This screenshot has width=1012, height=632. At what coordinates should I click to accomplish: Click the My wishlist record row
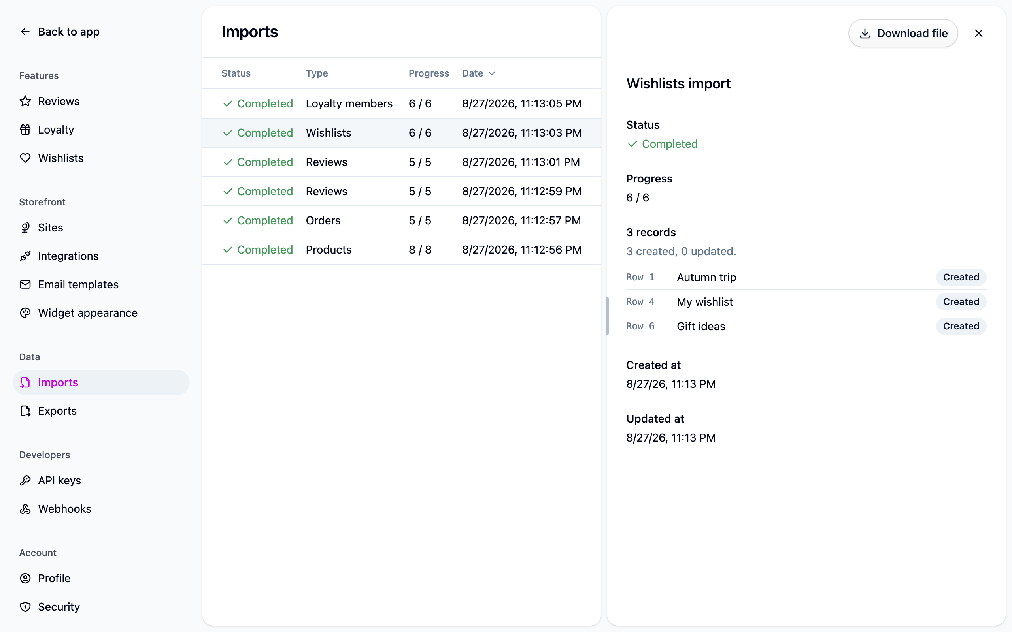click(806, 302)
